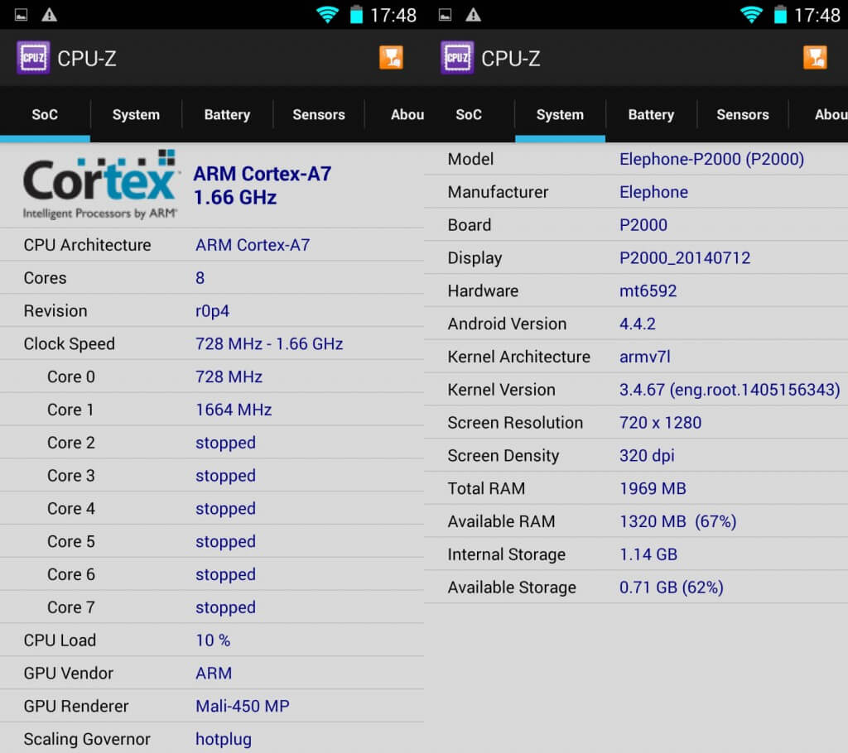The image size is (848, 753).
Task: Tap CPU-Z app logo in left screenshot
Action: [33, 58]
